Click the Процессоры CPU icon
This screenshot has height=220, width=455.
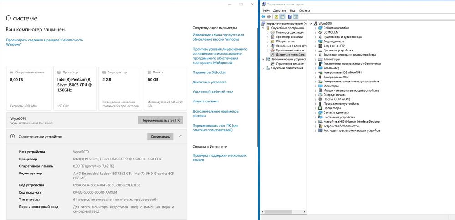coord(320,108)
